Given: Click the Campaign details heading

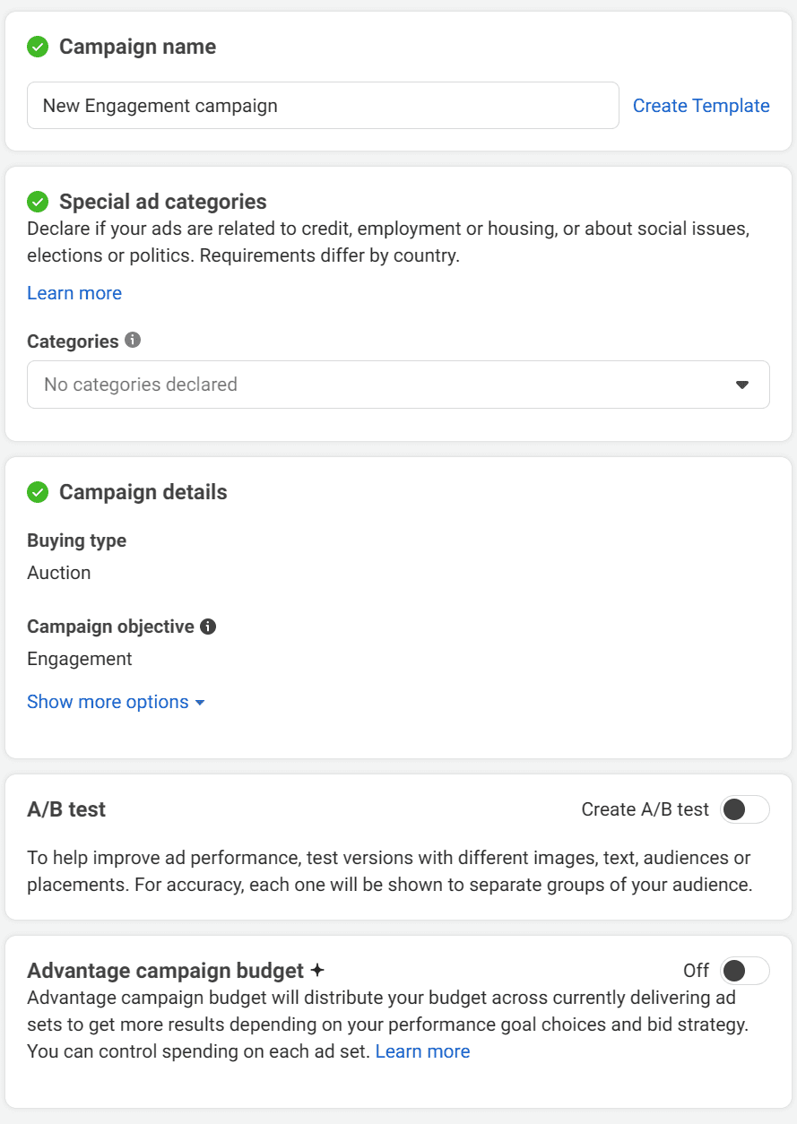Looking at the screenshot, I should [143, 492].
